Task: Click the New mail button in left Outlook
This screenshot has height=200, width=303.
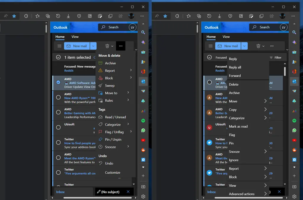Action: coord(77,46)
